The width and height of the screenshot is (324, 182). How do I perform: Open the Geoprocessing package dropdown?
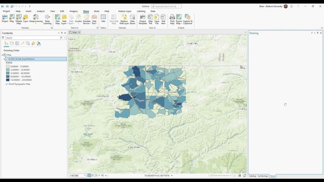tap(36, 24)
